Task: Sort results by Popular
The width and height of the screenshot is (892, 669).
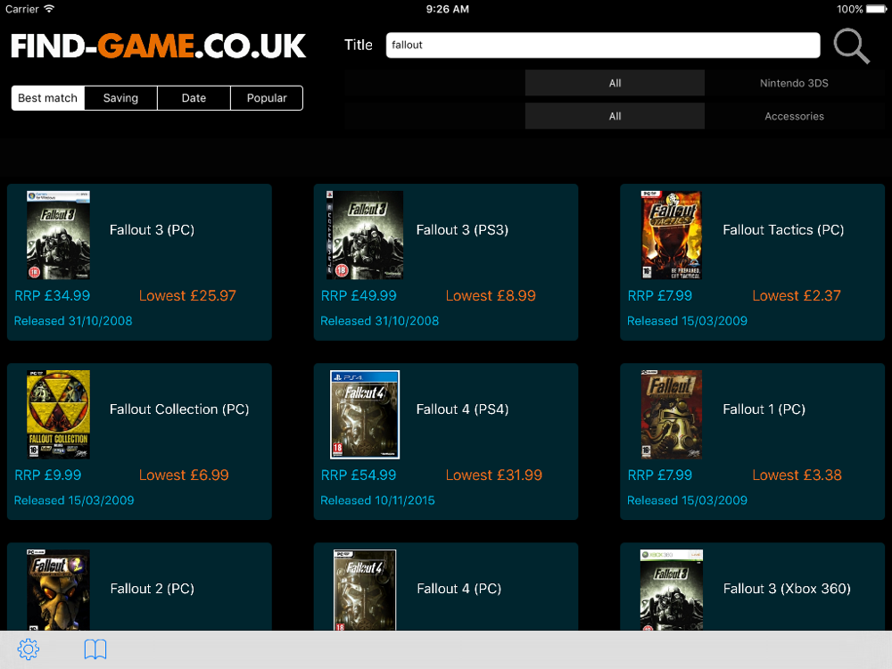Action: 267,98
